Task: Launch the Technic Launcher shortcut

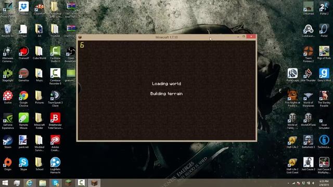Action: tap(324, 142)
